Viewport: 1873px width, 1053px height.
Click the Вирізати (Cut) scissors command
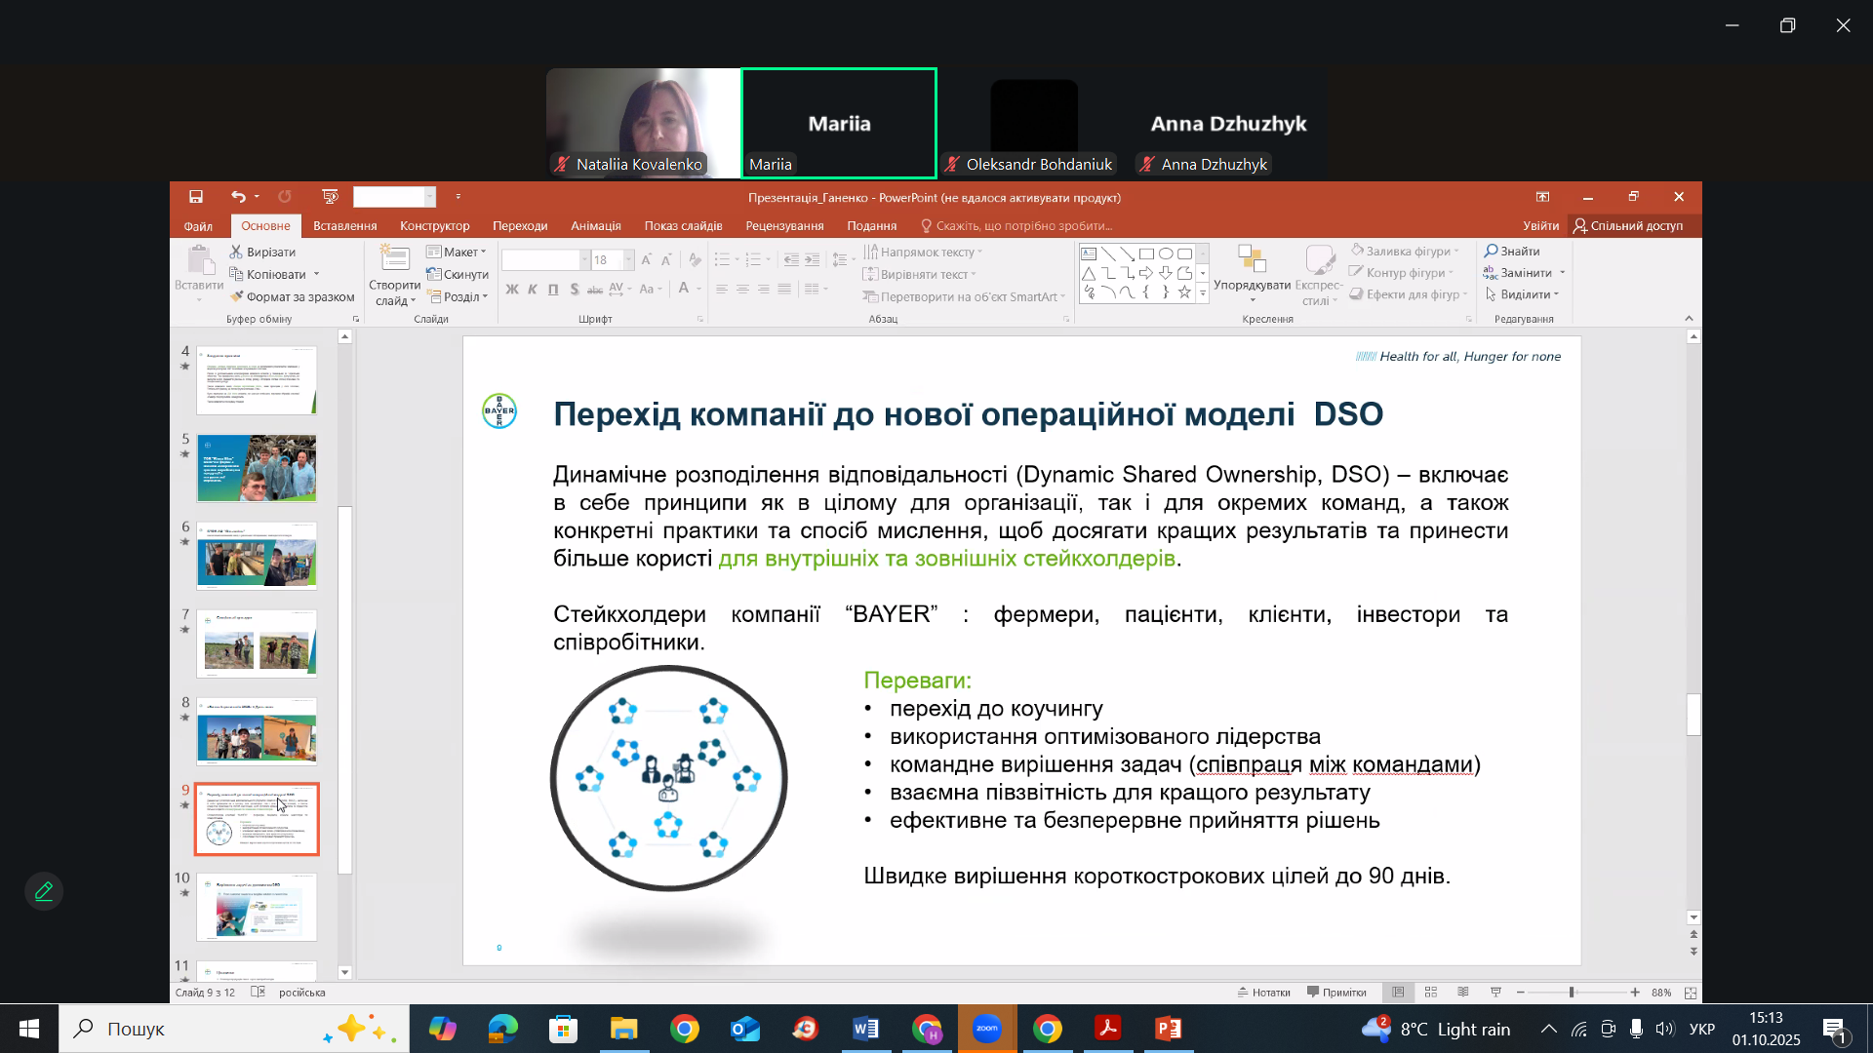pyautogui.click(x=262, y=252)
